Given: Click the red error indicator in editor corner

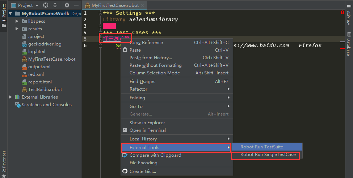Looking at the screenshot, I should coord(343,13).
